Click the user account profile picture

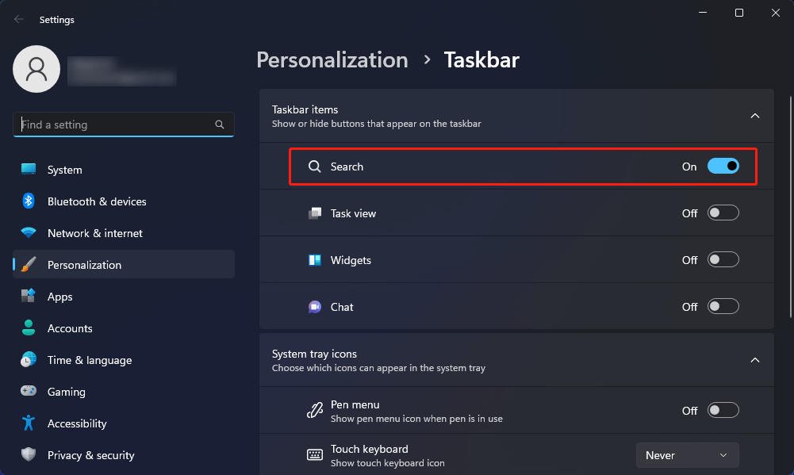tap(36, 69)
